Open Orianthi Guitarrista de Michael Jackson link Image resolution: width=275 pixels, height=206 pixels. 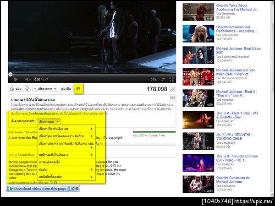[x=233, y=180]
